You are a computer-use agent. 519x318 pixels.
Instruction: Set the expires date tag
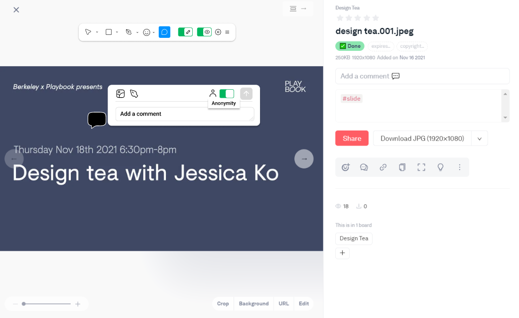point(381,46)
